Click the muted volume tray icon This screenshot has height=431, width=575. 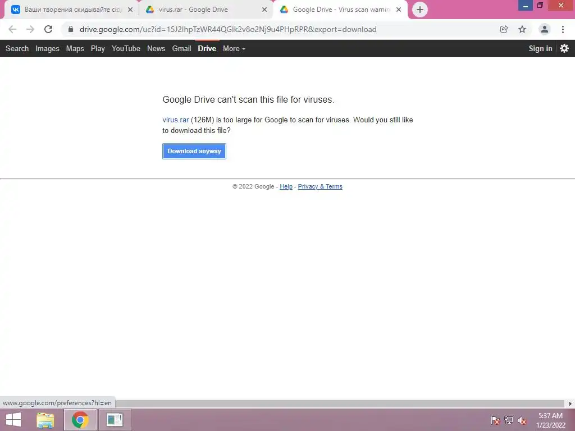522,420
